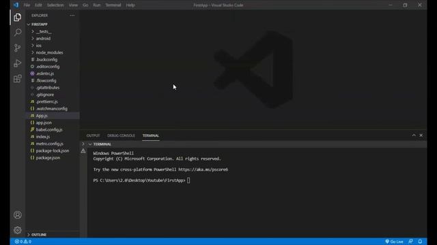Open the metro.config.js file
Image resolution: width=437 pixels, height=245 pixels.
pyautogui.click(x=53, y=144)
